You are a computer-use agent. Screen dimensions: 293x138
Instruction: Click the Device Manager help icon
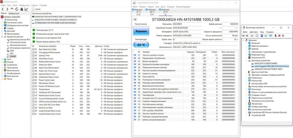coord(262,36)
